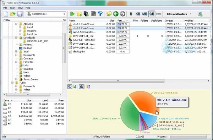Viewport: 213px width, 140px height.
Task: Click the VLC cone icon of vlc-2.1.2-win32.exe
Action: click(70, 24)
